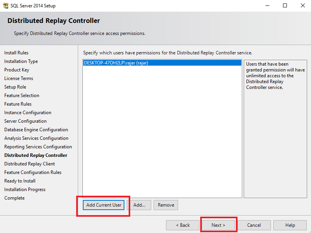Select Setup Role step in sidebar
The image size is (311, 233).
pyautogui.click(x=15, y=87)
